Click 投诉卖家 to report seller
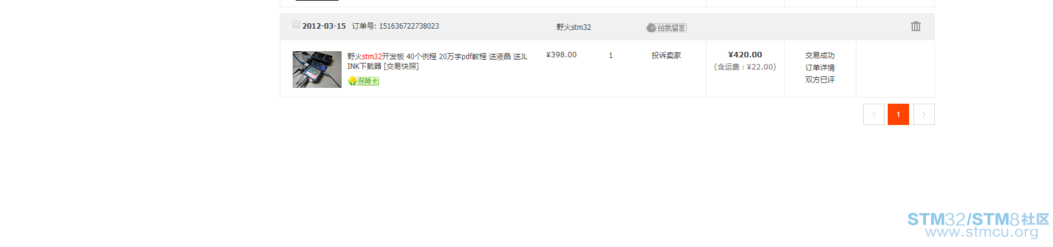This screenshot has height=247, width=1053. [x=666, y=55]
